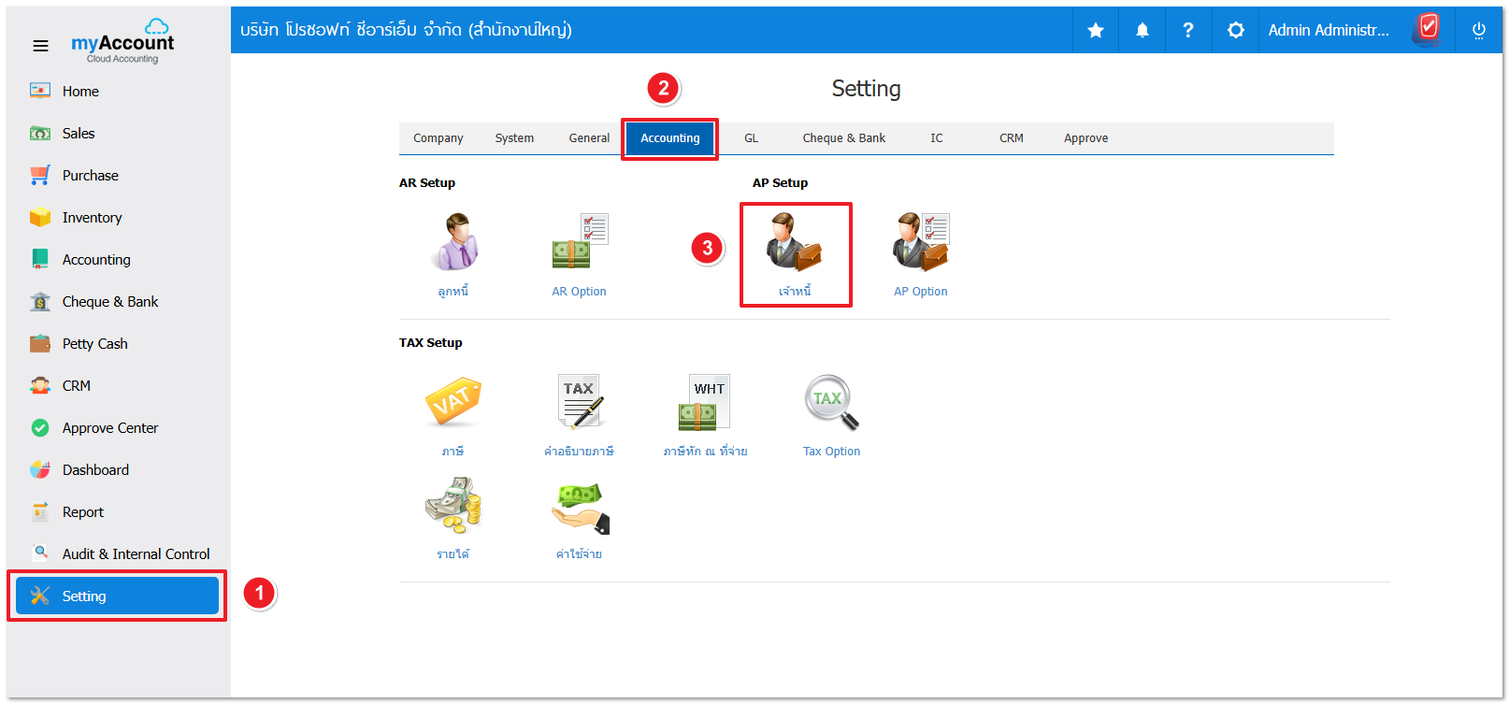Image resolution: width=1509 pixels, height=704 pixels.
Task: Open the AR Option icon
Action: click(x=580, y=242)
